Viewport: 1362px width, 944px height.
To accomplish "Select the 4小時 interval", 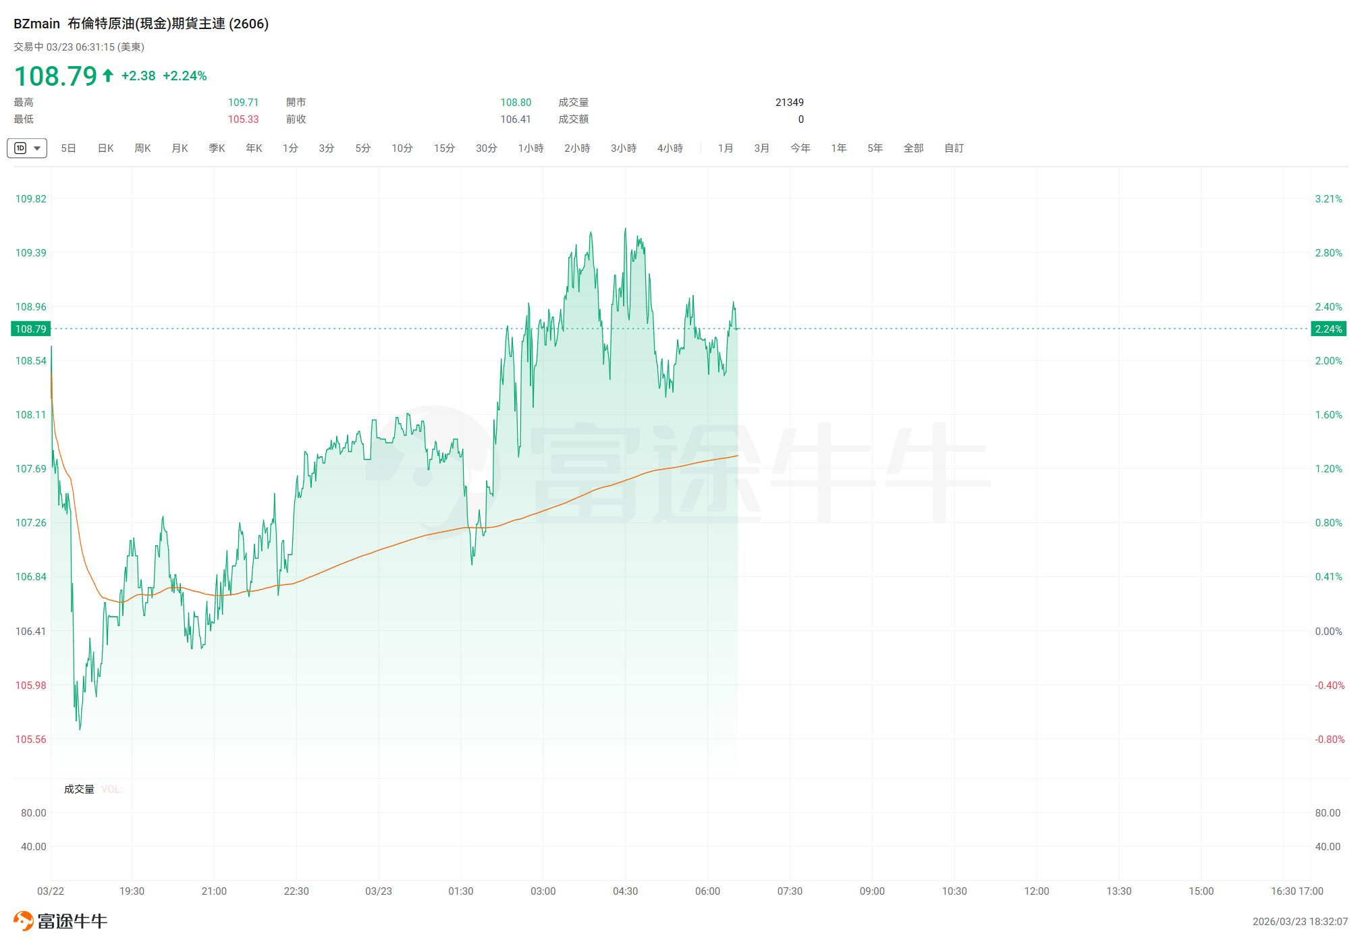I will (670, 148).
